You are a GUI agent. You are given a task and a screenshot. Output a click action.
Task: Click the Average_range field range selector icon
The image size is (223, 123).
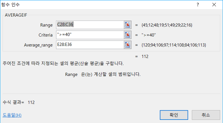point(127,45)
